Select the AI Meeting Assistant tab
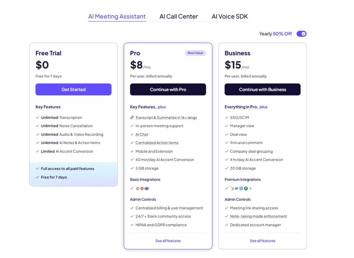 (117, 16)
